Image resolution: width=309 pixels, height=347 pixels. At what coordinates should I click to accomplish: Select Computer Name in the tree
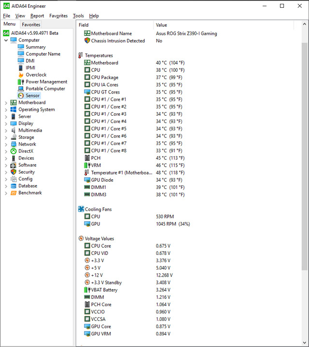point(43,54)
